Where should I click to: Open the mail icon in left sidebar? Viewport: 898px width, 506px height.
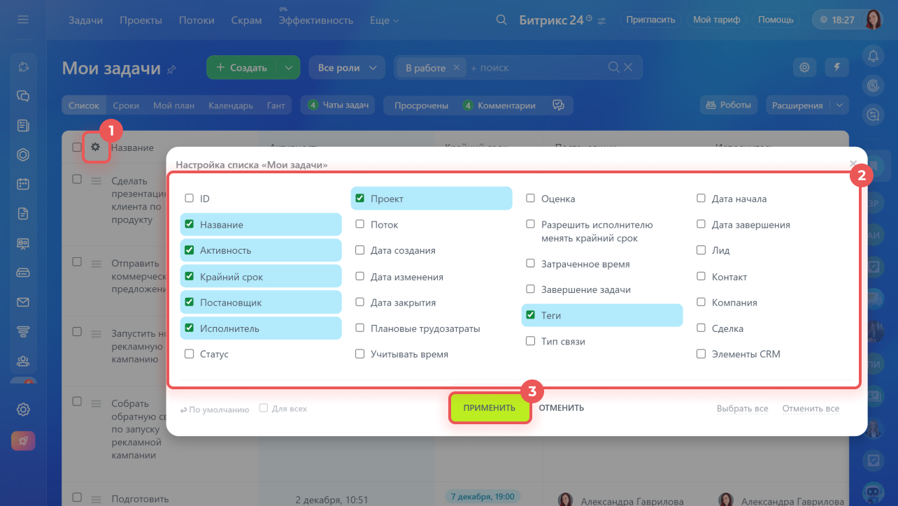pyautogui.click(x=23, y=302)
